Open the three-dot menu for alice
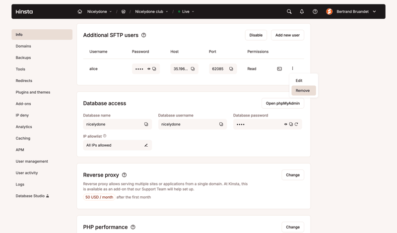 tap(293, 68)
